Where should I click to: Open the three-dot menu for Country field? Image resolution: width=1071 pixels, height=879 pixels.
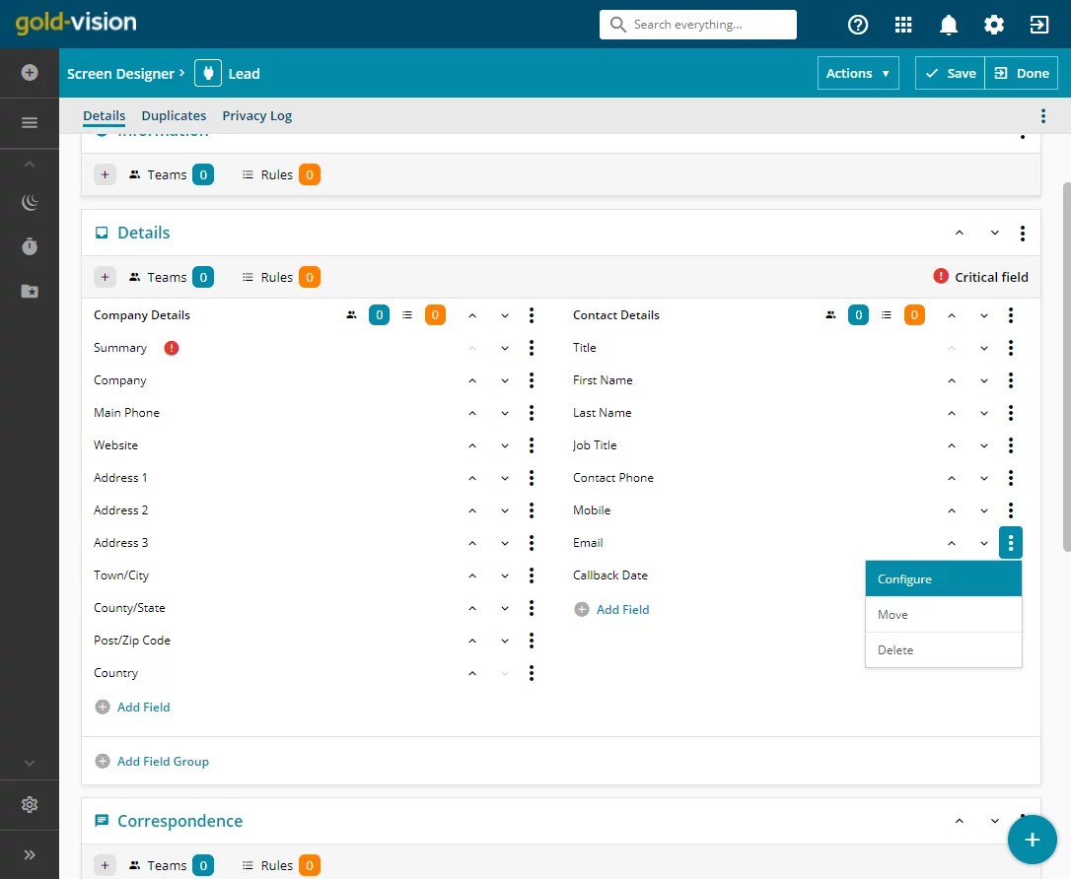pos(532,673)
